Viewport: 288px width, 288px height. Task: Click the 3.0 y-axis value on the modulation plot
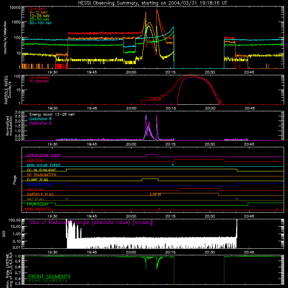(18, 112)
